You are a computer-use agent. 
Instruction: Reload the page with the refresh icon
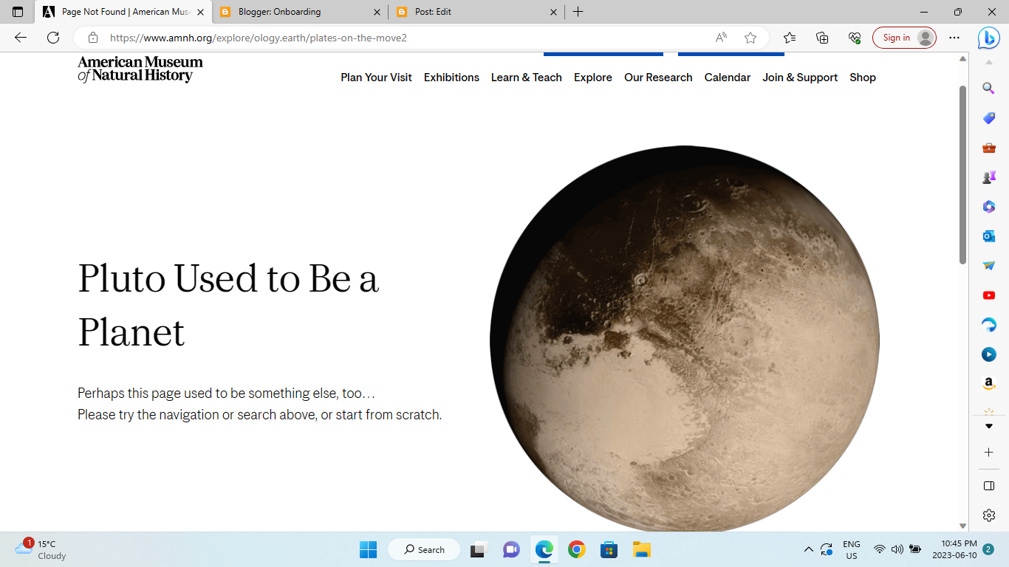point(53,38)
